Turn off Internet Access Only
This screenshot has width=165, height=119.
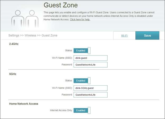(82, 110)
